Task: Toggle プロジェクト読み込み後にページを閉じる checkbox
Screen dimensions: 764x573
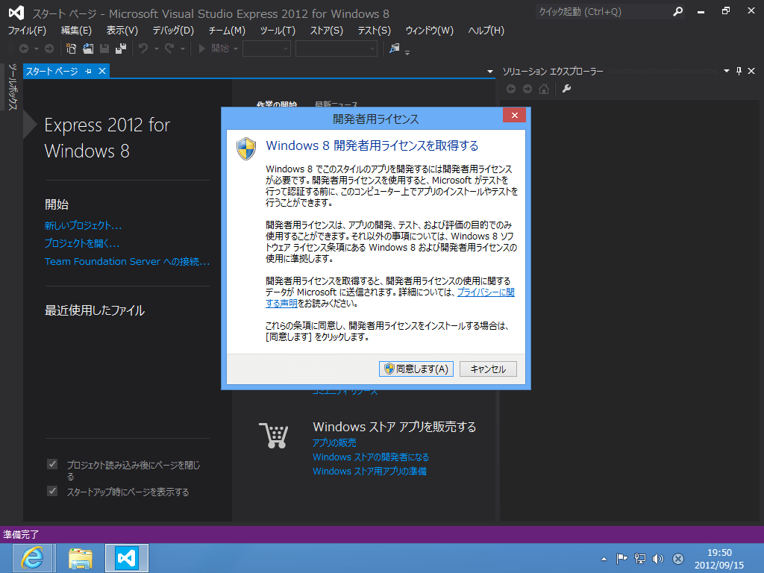Action: click(x=52, y=464)
